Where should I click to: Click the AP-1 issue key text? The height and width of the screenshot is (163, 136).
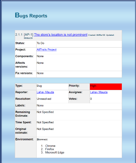click(28, 35)
